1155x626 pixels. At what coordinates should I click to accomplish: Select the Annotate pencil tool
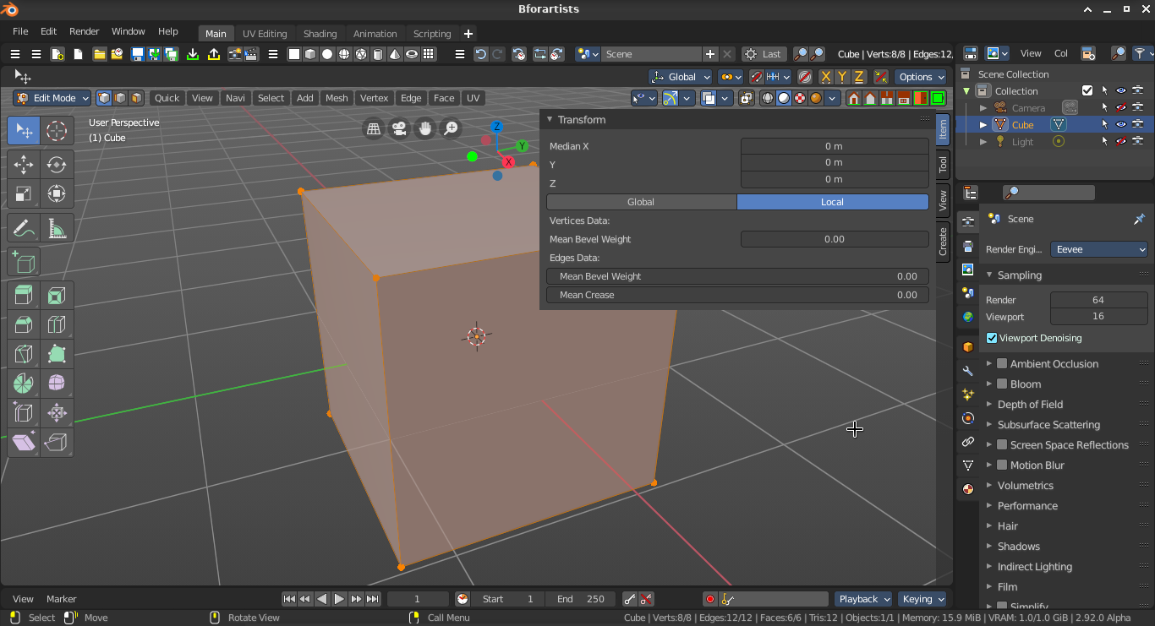24,229
